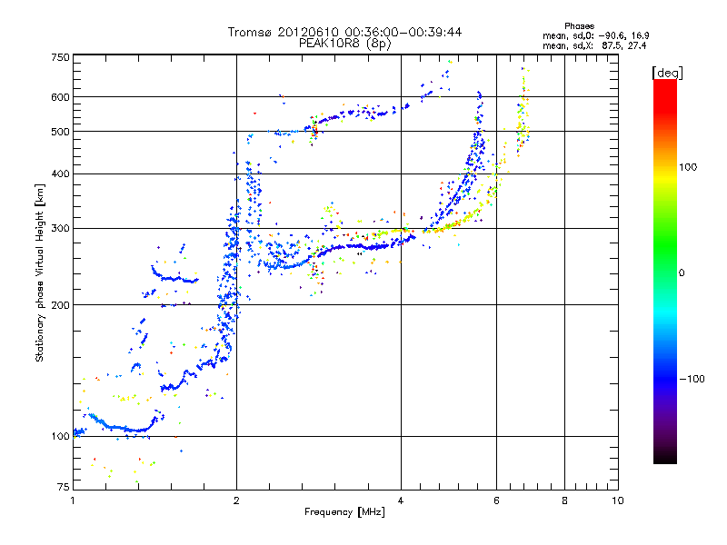Image resolution: width=727 pixels, height=545 pixels.
Task: Click the y-axis tick label '200'
Action: click(x=60, y=305)
